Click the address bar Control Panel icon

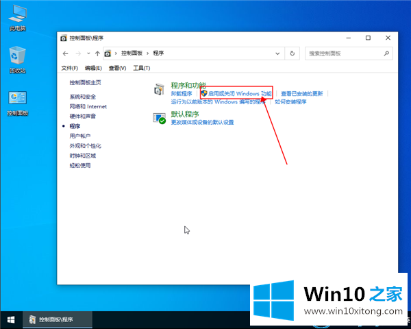108,53
